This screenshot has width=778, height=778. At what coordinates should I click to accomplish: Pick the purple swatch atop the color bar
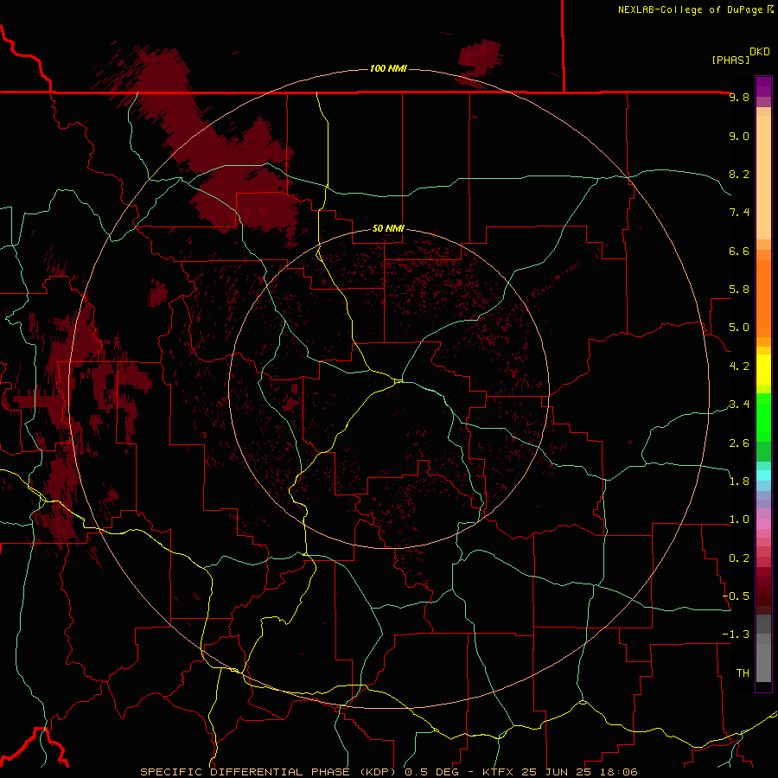tap(763, 86)
